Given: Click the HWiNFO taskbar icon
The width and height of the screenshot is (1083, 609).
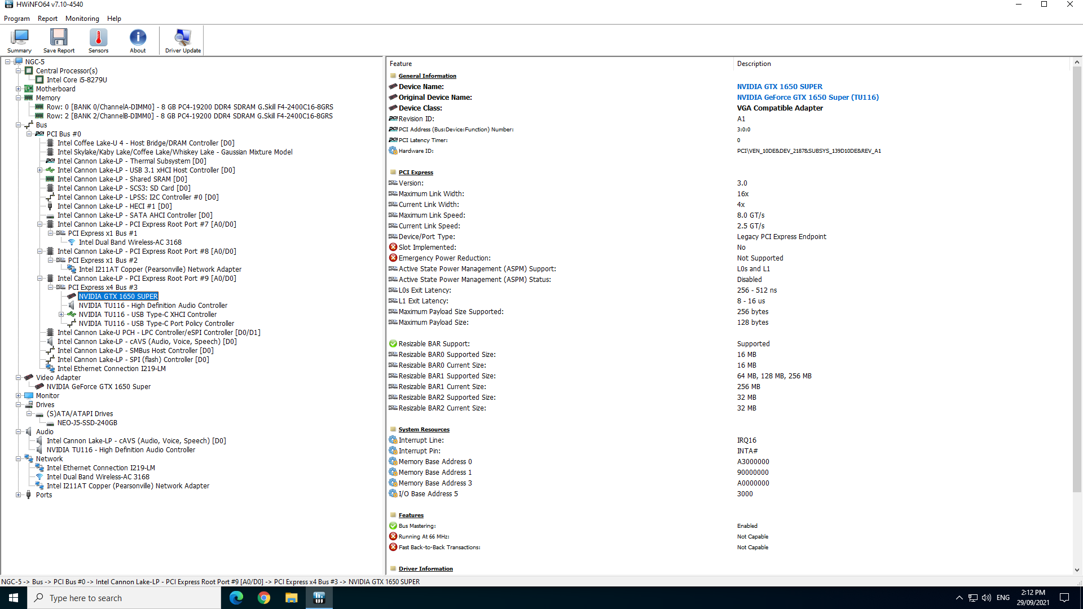Looking at the screenshot, I should point(319,598).
